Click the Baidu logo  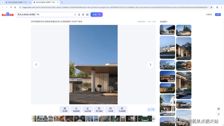click(8, 15)
